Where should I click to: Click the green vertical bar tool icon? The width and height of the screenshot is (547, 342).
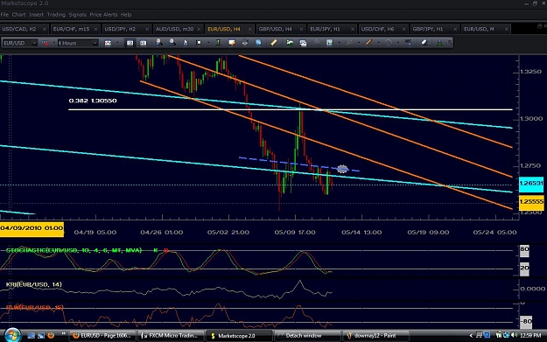[x=219, y=43]
